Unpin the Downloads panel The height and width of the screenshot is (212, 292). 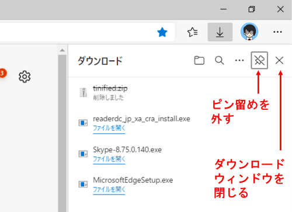click(259, 60)
